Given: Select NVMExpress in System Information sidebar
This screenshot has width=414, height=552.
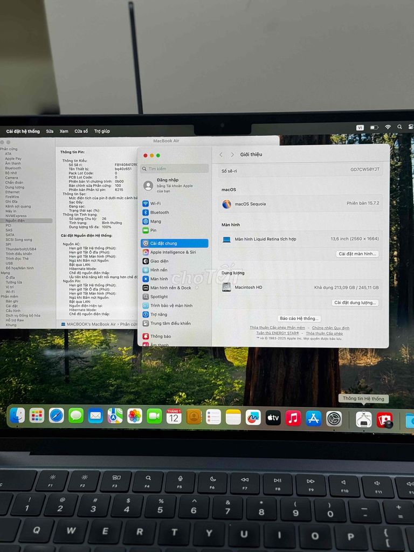Looking at the screenshot, I should pos(16,216).
